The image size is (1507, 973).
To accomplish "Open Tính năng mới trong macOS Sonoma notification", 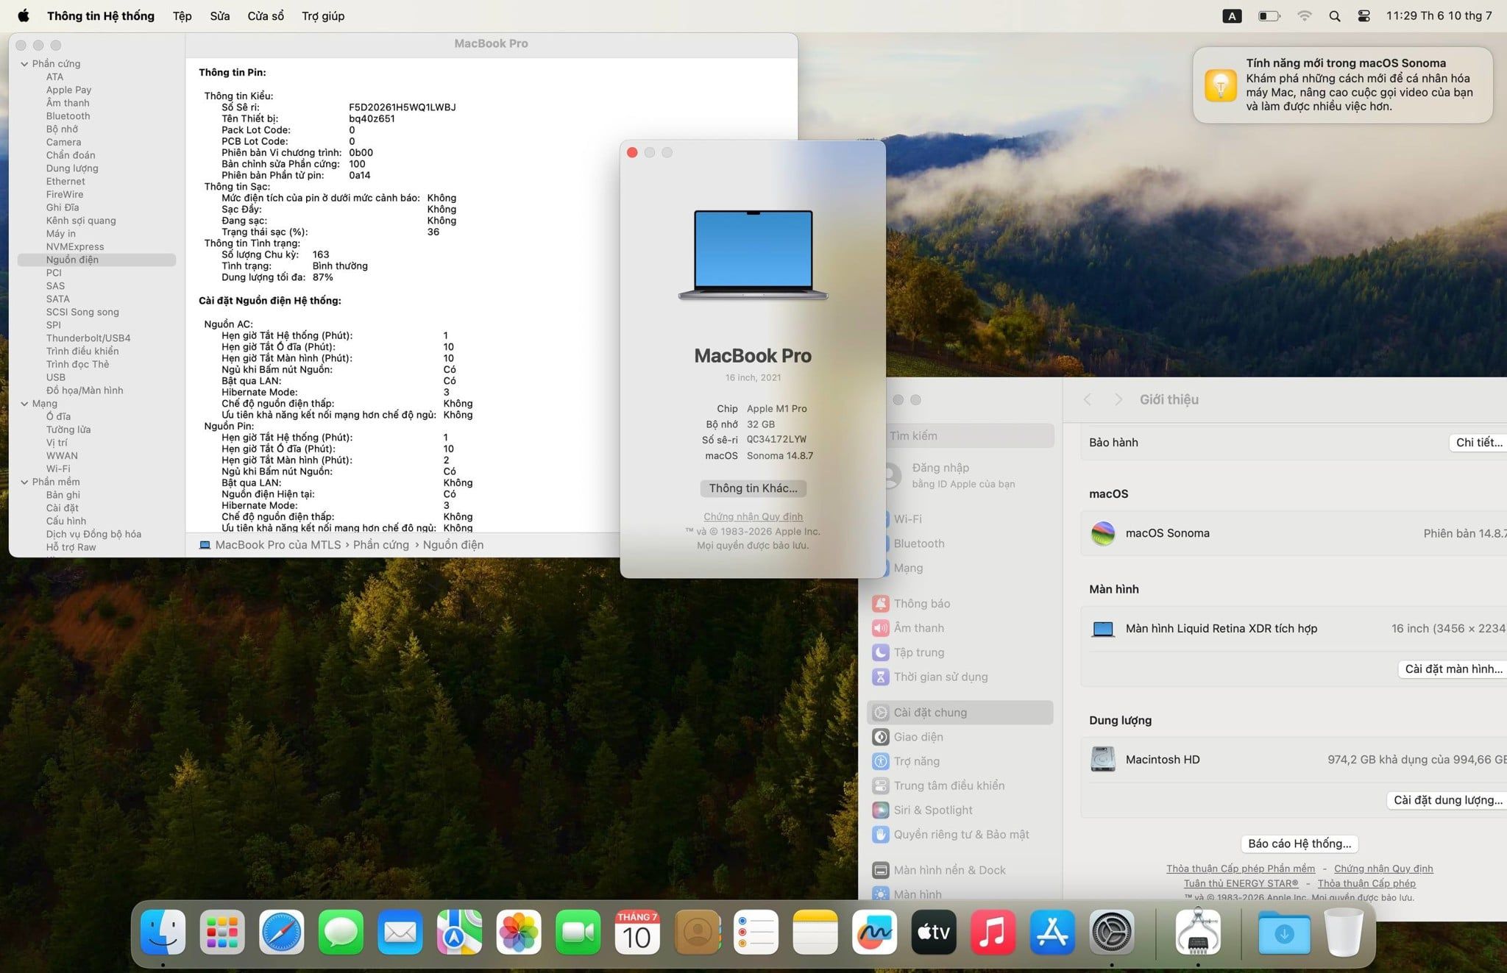I will click(x=1342, y=85).
